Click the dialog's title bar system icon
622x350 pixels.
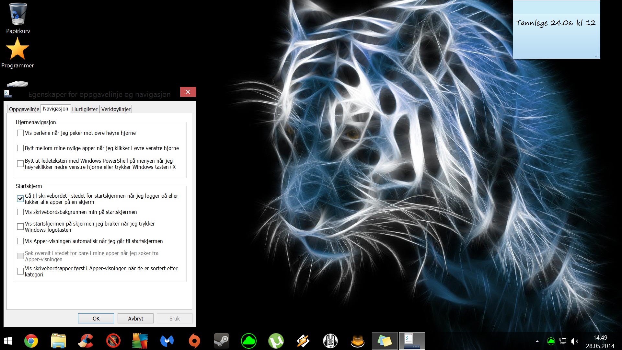pyautogui.click(x=8, y=94)
